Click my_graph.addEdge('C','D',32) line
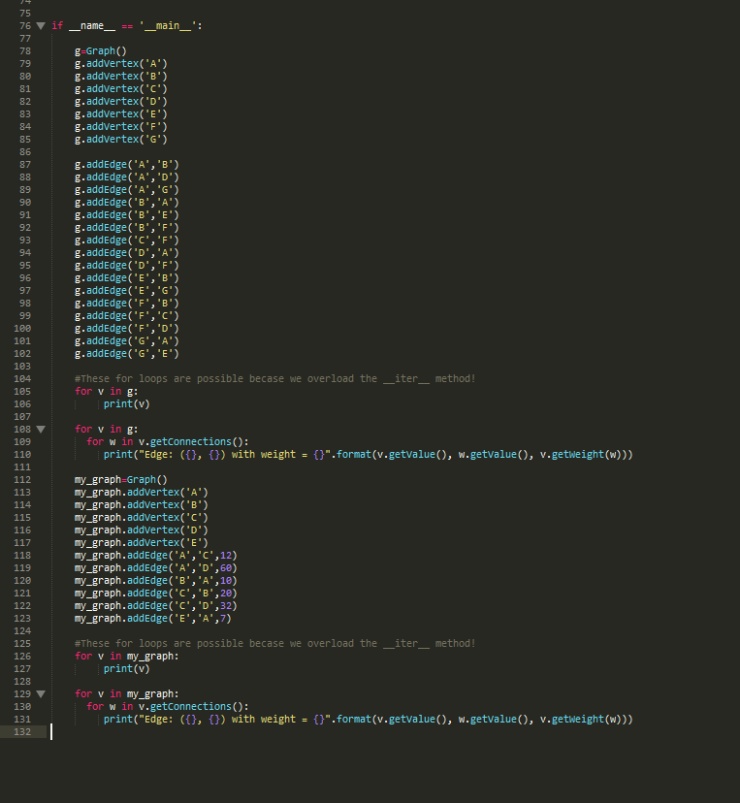 pyautogui.click(x=156, y=606)
